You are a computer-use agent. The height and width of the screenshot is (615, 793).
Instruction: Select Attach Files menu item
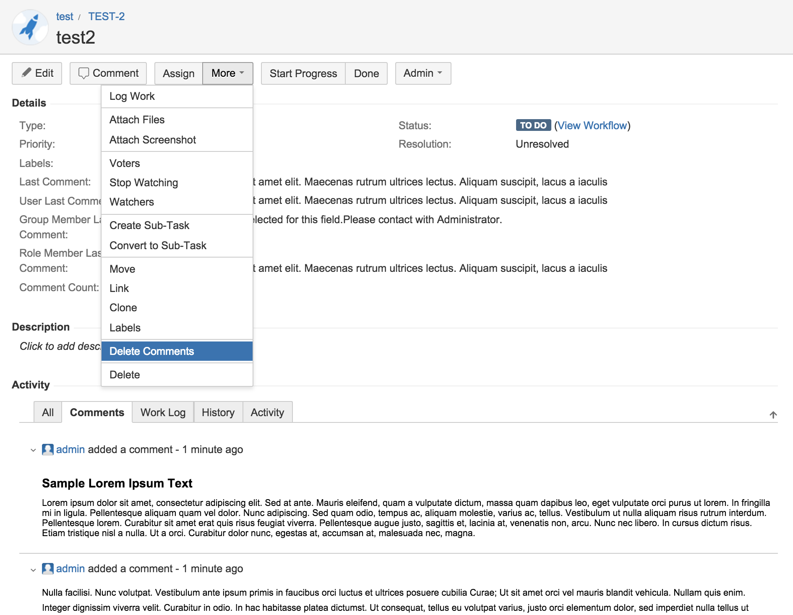pyautogui.click(x=177, y=120)
